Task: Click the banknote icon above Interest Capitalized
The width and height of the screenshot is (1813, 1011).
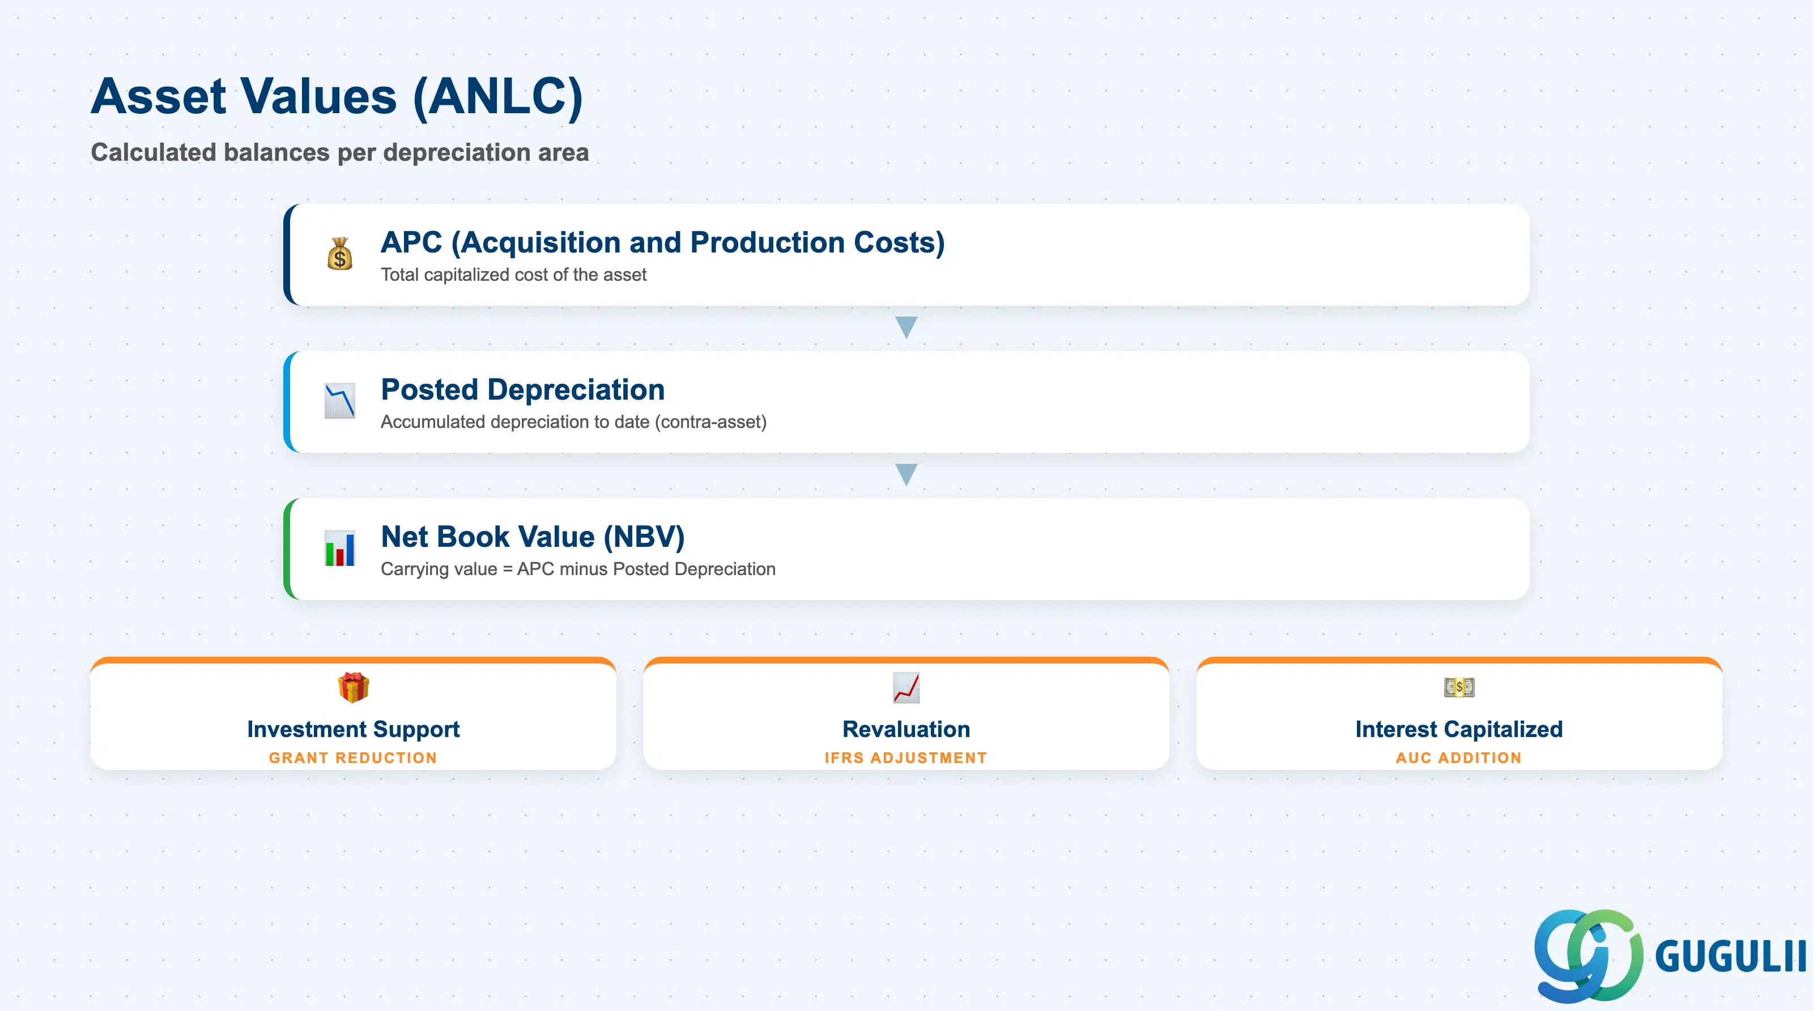Action: click(x=1459, y=687)
